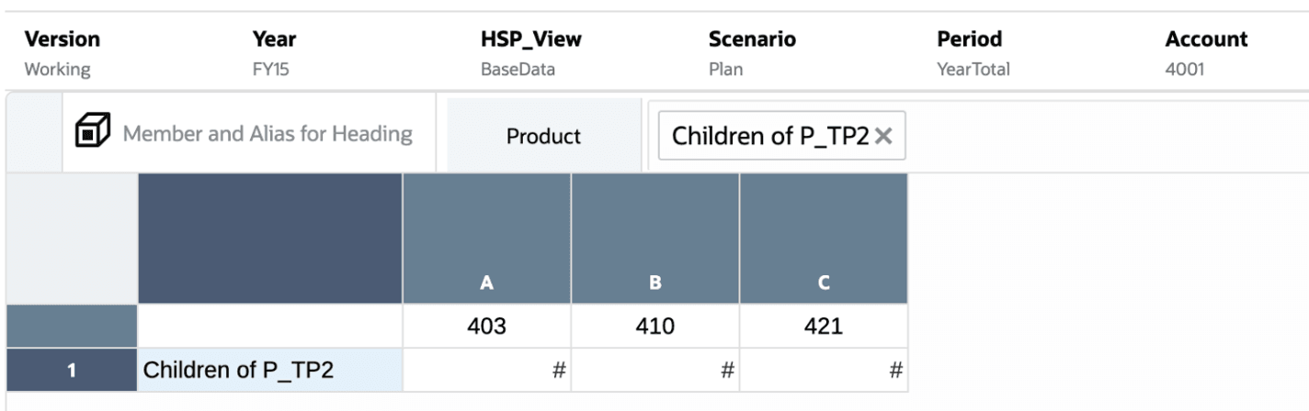Click the 403 column member cell
The image size is (1309, 411).
click(x=486, y=327)
